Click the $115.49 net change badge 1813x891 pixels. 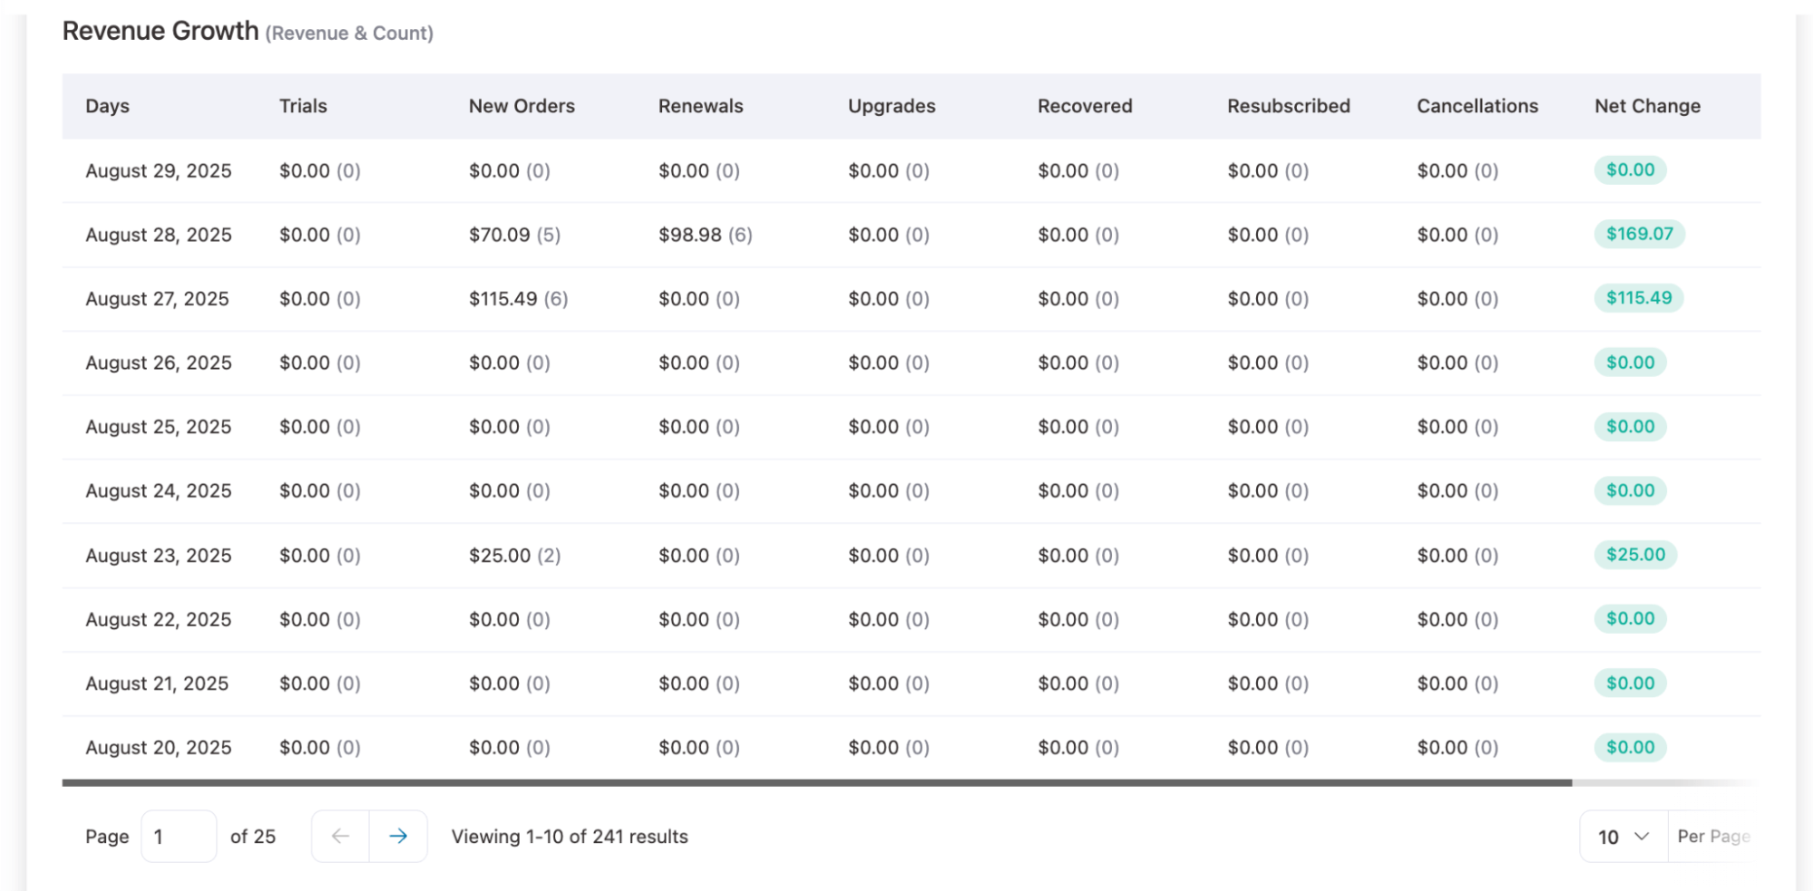(1638, 297)
